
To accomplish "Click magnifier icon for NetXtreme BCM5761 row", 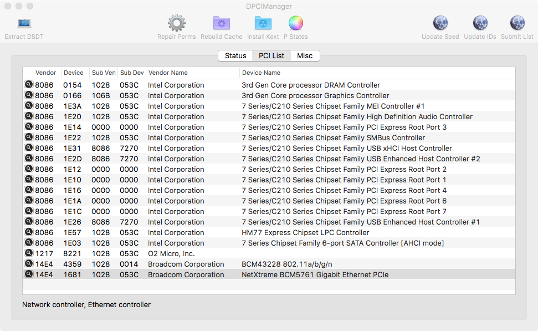I will click(29, 274).
